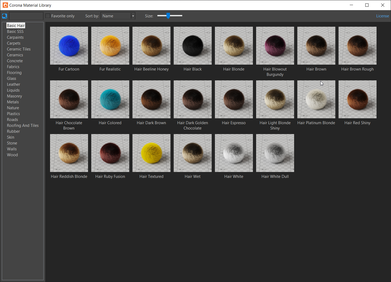Image resolution: width=391 pixels, height=282 pixels.
Task: Pick the Hair White Dull thumbnail
Action: click(x=275, y=153)
